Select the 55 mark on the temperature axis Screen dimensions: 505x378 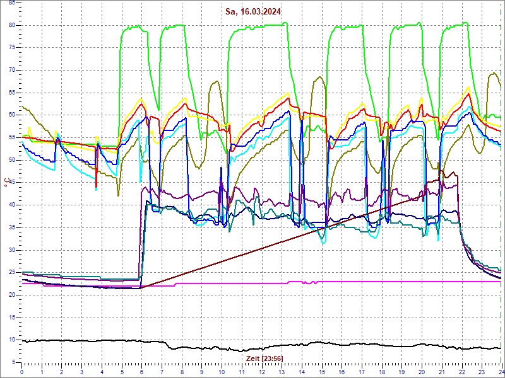click(x=11, y=137)
